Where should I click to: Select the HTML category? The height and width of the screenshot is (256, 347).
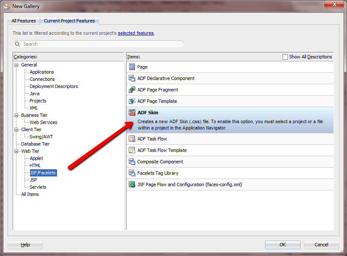(35, 165)
